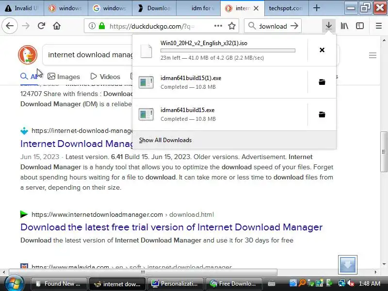The height and width of the screenshot is (291, 388).
Task: Open the browser home page
Action: [57, 26]
